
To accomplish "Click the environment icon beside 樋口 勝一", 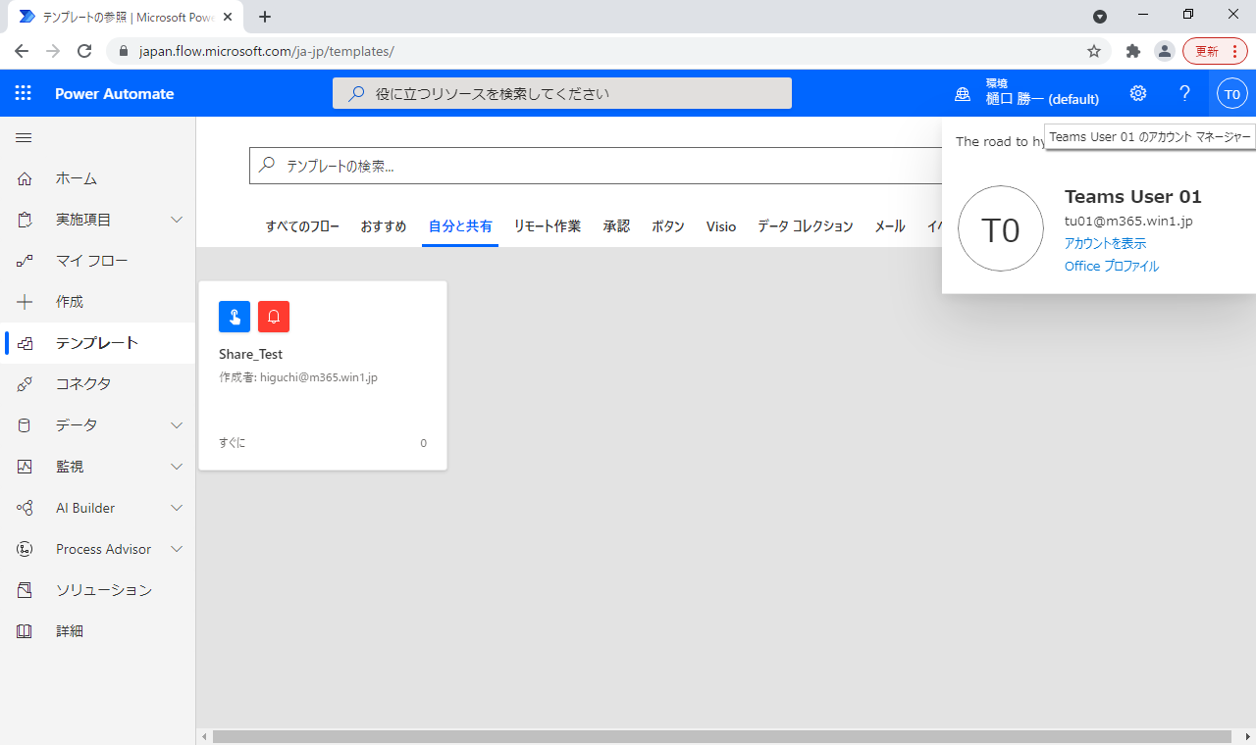I will pos(963,94).
